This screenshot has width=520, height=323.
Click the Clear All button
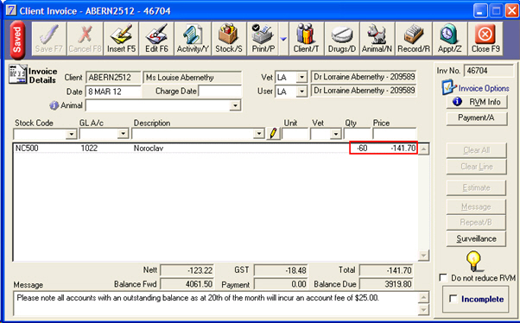(x=477, y=150)
